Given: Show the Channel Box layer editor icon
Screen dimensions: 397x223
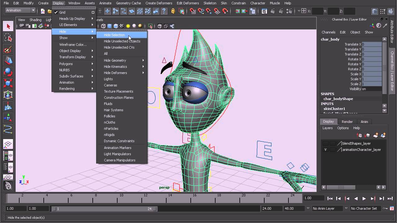Looking at the screenshot, I should 391,11.
